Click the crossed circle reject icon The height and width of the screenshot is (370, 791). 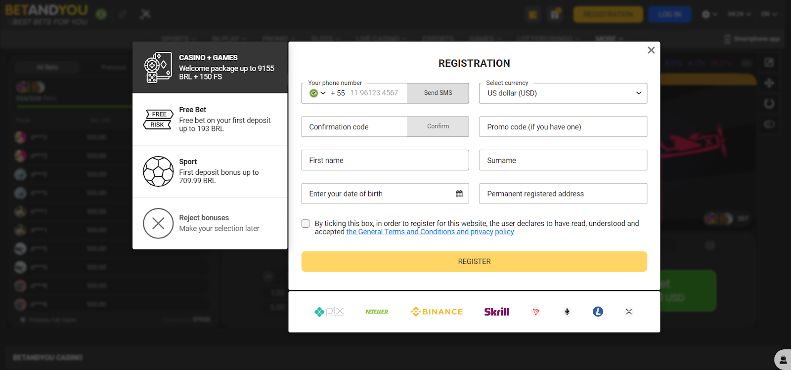158,223
